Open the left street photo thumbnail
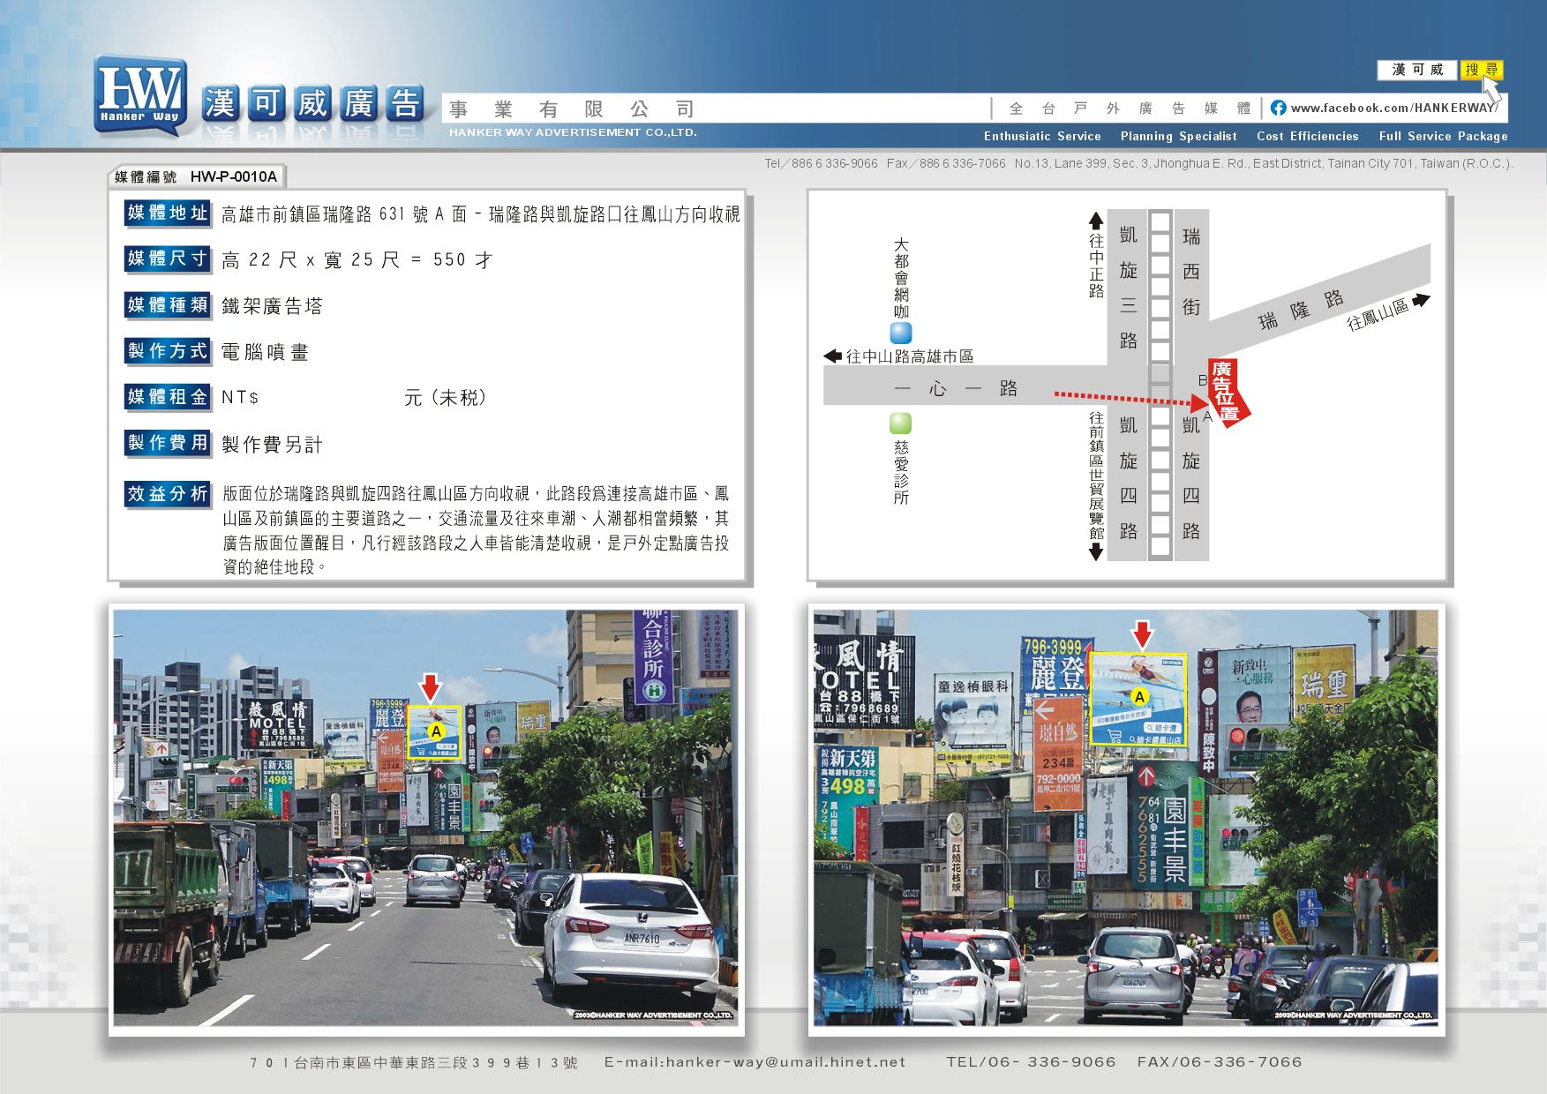This screenshot has width=1547, height=1094. (x=426, y=819)
